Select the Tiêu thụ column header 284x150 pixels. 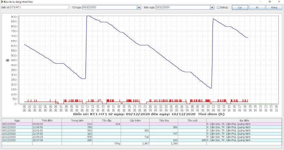[164, 121]
